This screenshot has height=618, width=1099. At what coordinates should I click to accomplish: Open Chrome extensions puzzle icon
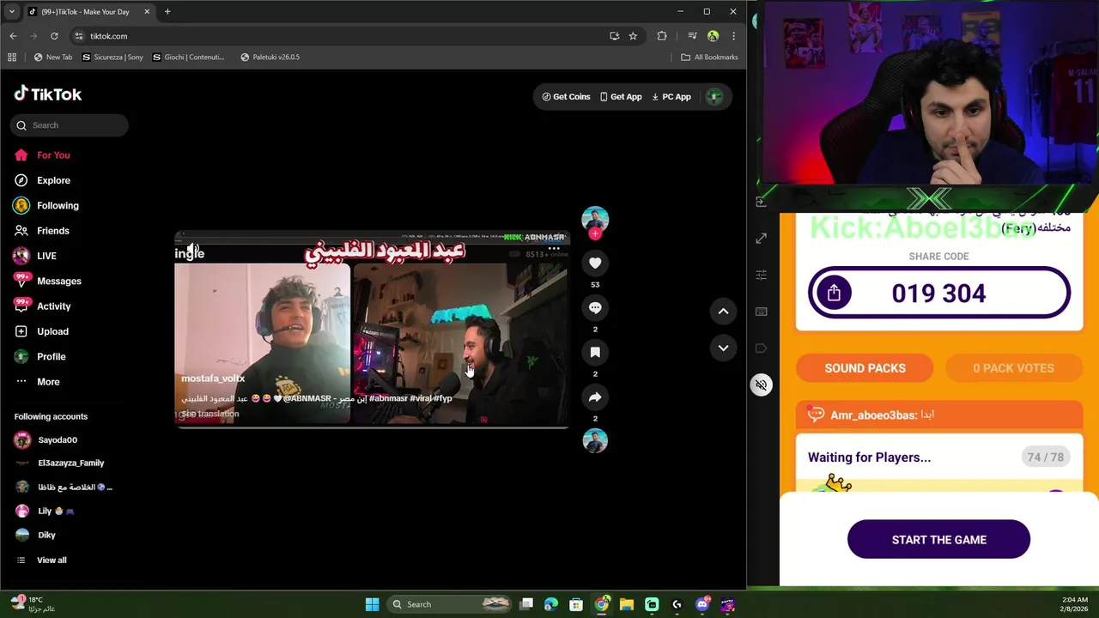coord(662,36)
